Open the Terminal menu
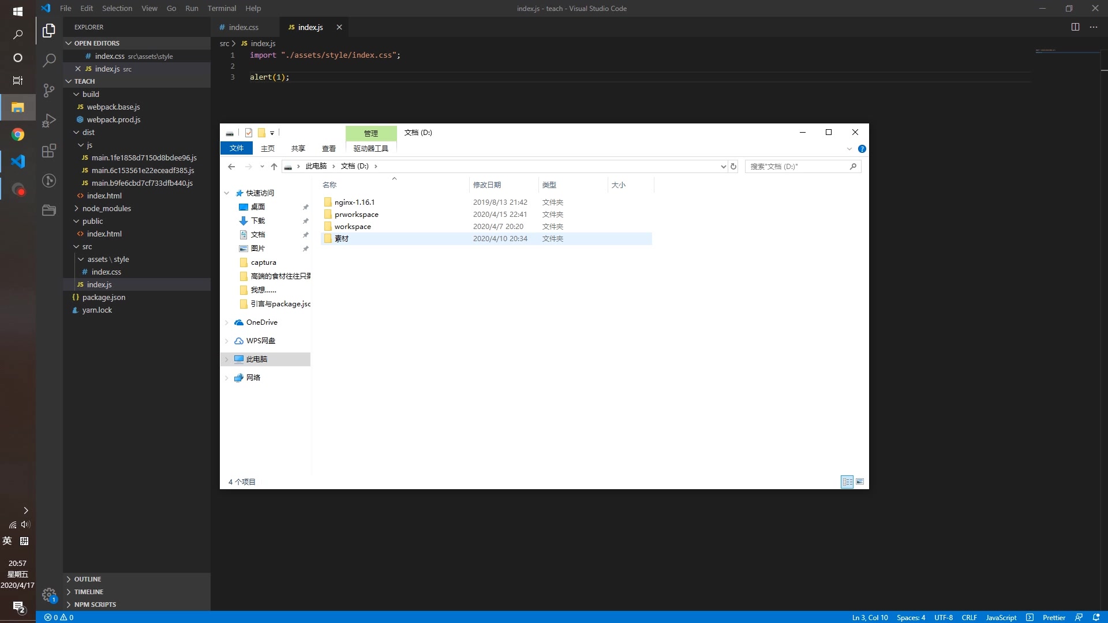Image resolution: width=1108 pixels, height=623 pixels. 222,8
